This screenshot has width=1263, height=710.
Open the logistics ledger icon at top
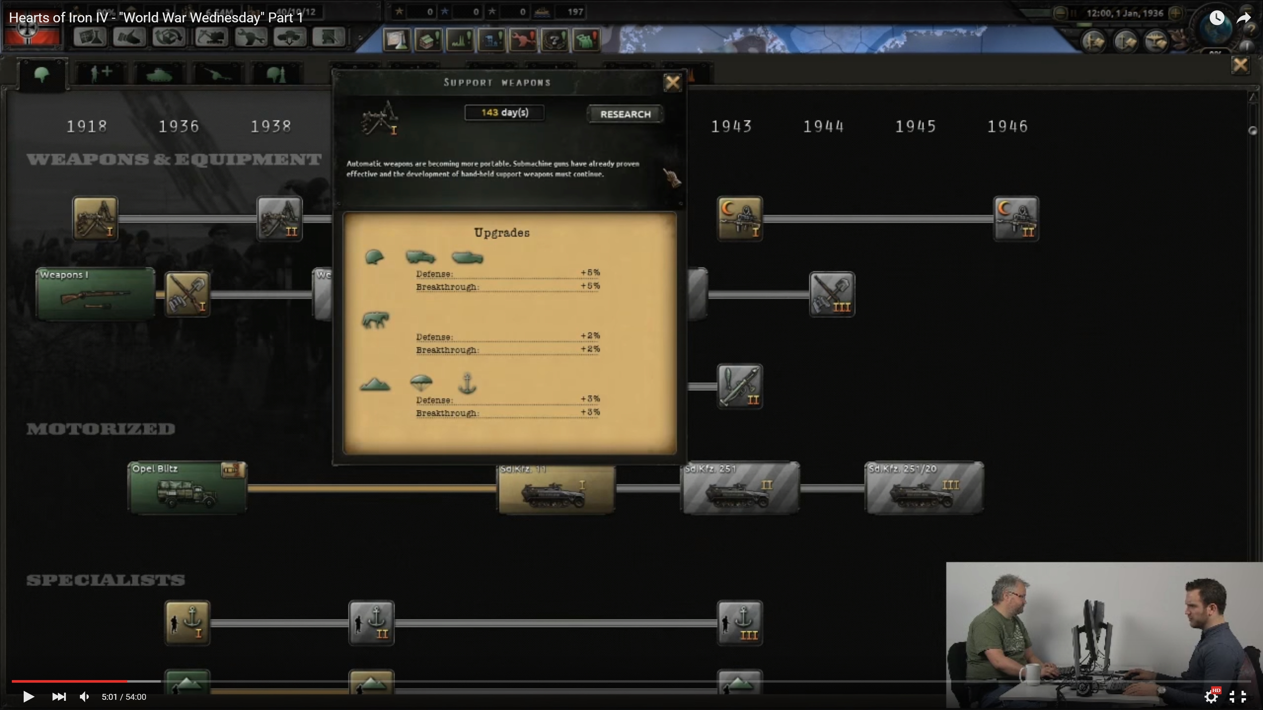point(328,37)
